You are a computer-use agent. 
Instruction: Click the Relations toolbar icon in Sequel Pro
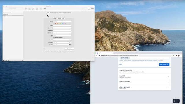(x=33, y=8)
